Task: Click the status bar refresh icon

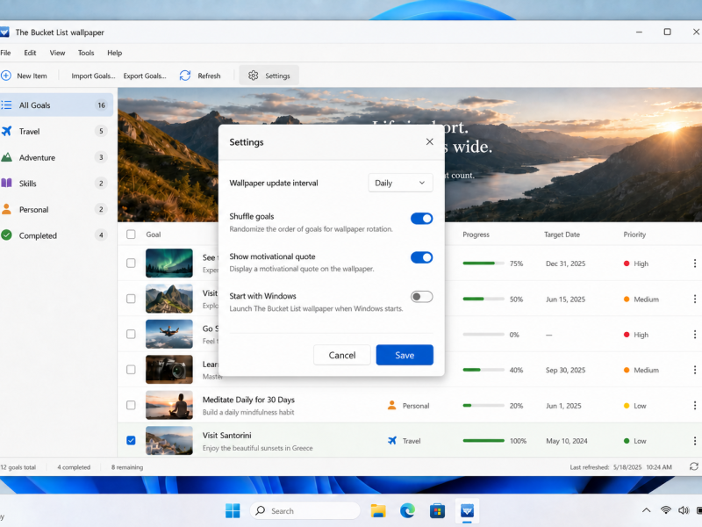Action: pos(693,466)
